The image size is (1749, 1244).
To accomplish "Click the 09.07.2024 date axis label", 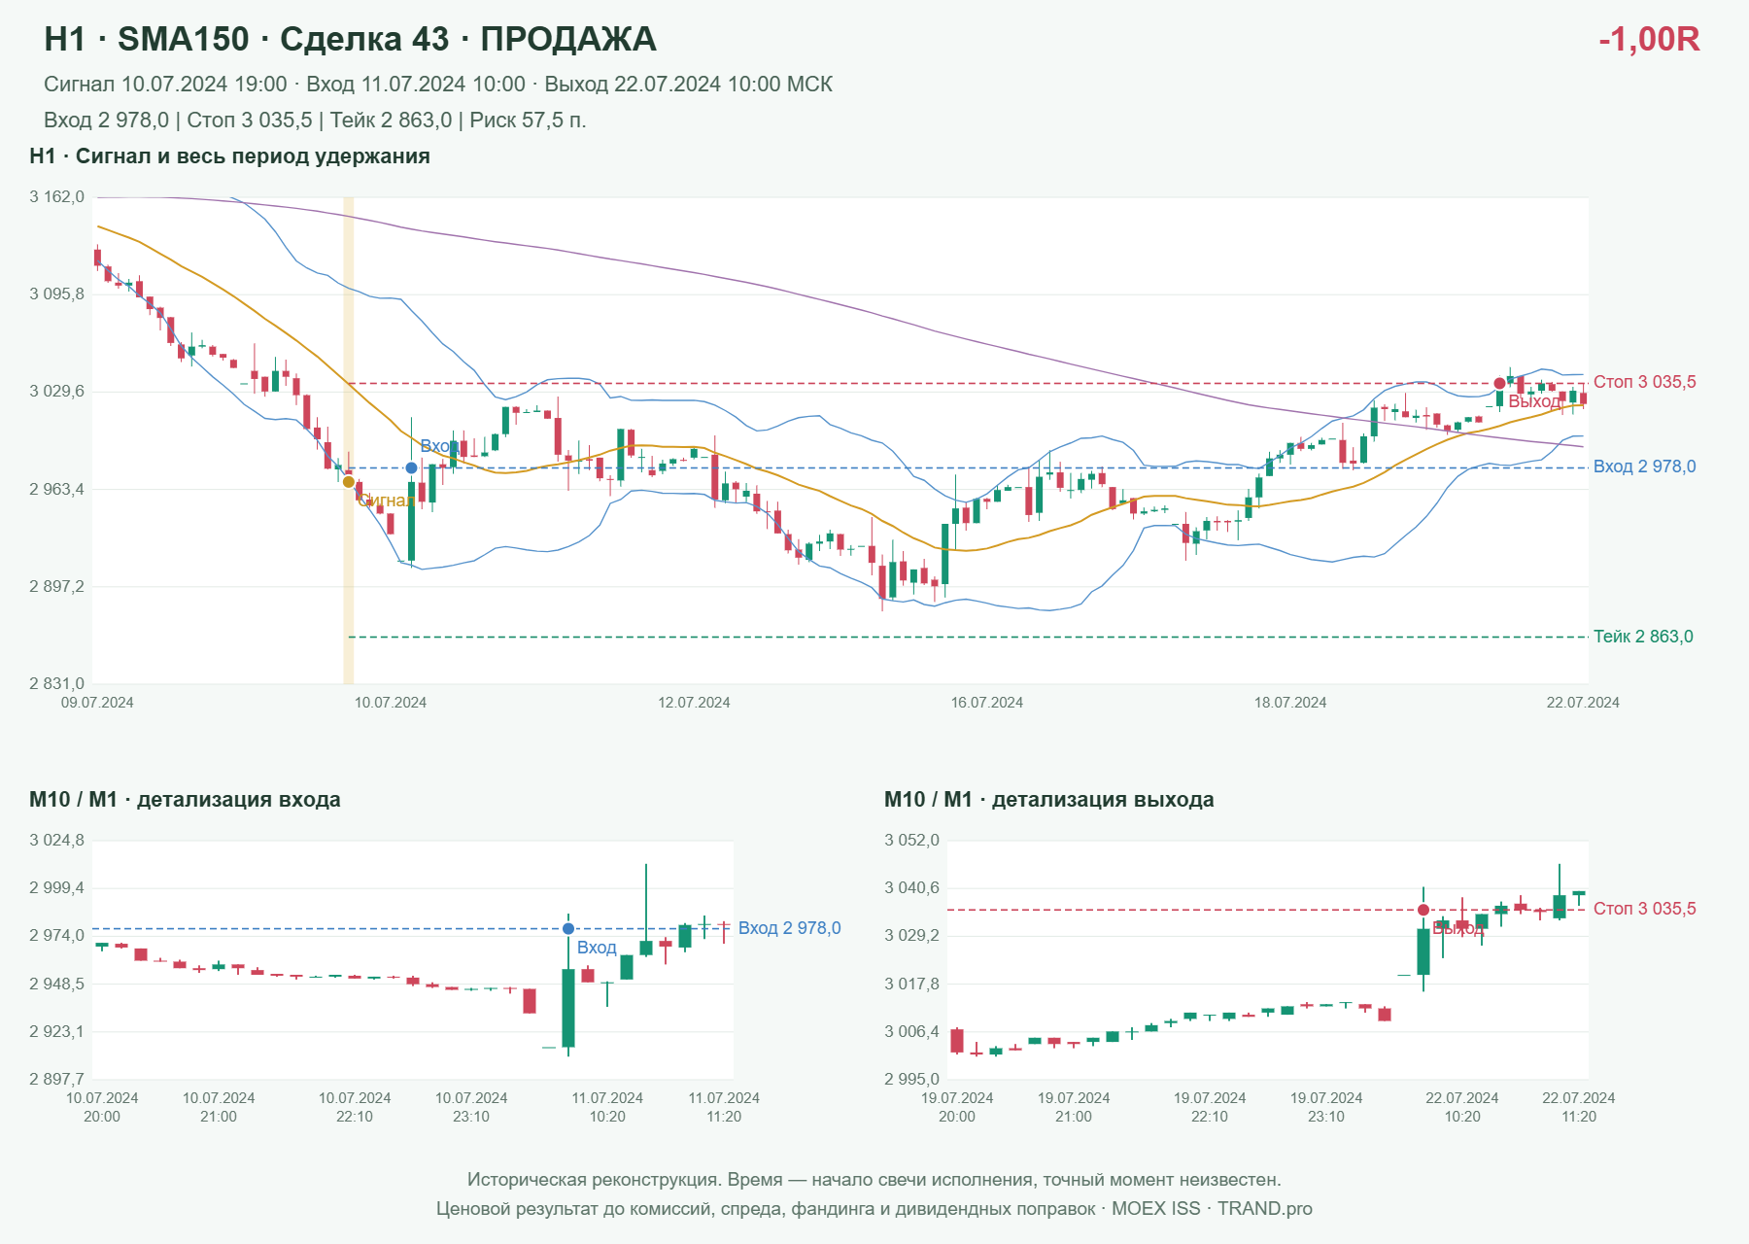I will pos(97,703).
